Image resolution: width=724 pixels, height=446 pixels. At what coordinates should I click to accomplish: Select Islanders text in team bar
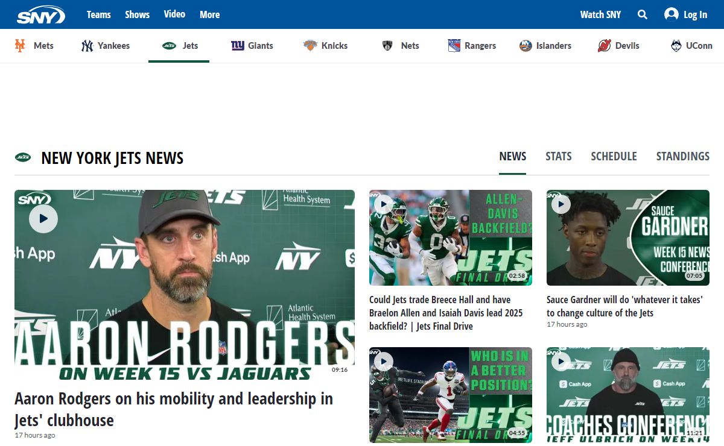pyautogui.click(x=554, y=45)
